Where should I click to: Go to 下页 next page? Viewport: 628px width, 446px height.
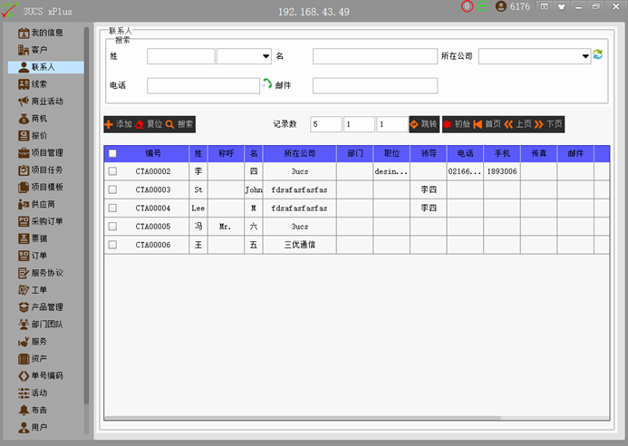point(548,124)
